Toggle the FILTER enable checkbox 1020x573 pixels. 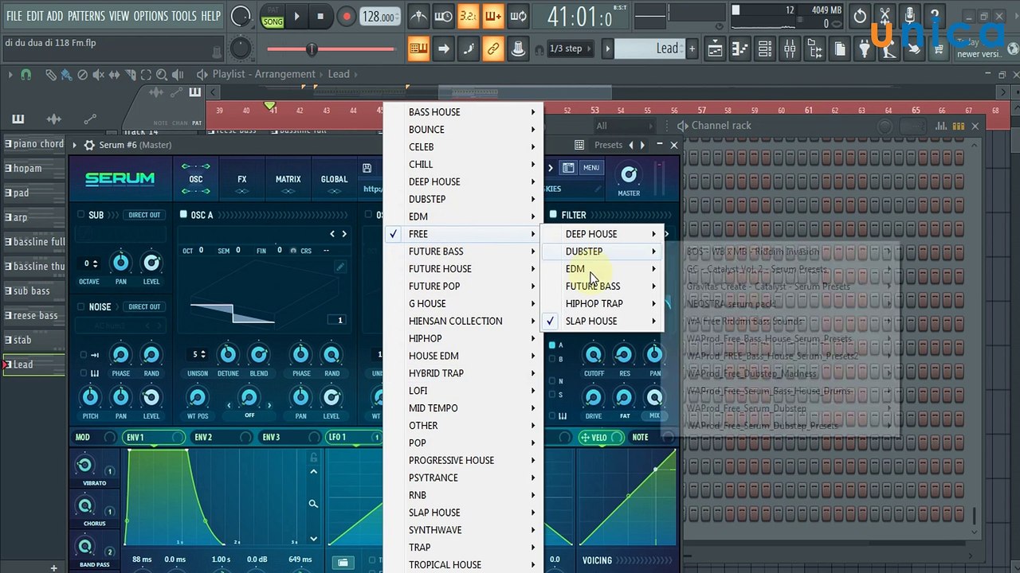553,215
